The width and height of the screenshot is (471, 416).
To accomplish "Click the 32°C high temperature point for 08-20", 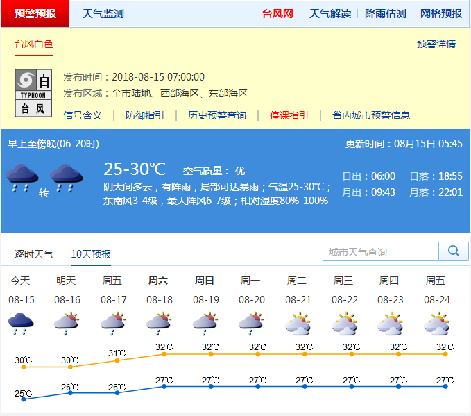I will pyautogui.click(x=257, y=354).
